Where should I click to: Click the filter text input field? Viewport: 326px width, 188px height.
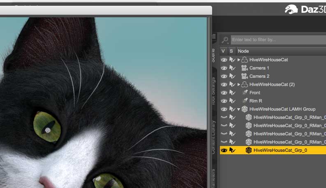(277, 40)
